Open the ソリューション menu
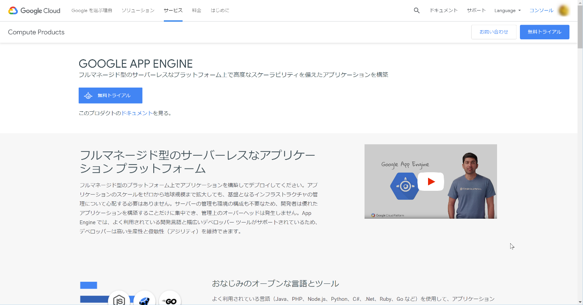 (138, 11)
